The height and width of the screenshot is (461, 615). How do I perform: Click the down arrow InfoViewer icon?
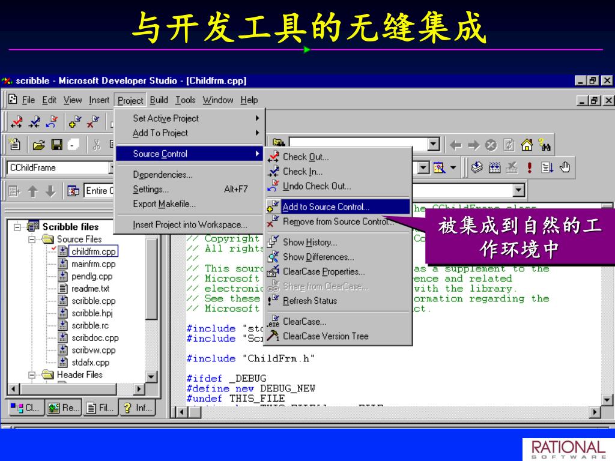click(x=50, y=191)
